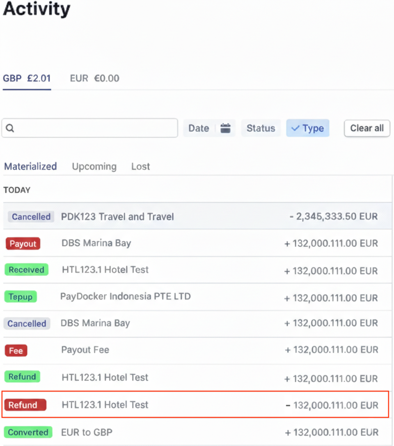Open the Date filter picker
The image size is (394, 446).
[199, 128]
